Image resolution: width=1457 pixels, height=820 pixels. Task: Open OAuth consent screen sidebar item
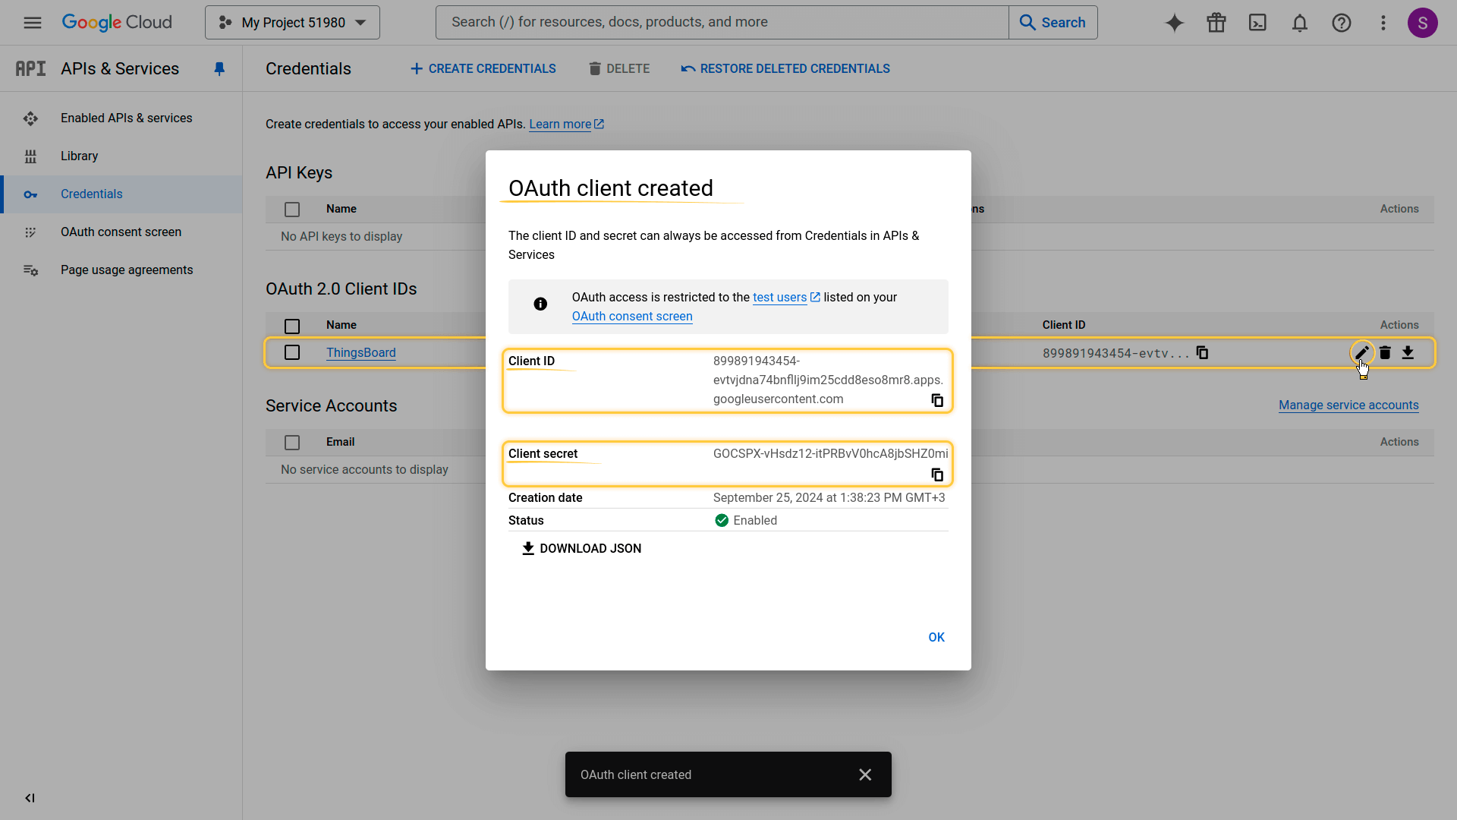121,232
